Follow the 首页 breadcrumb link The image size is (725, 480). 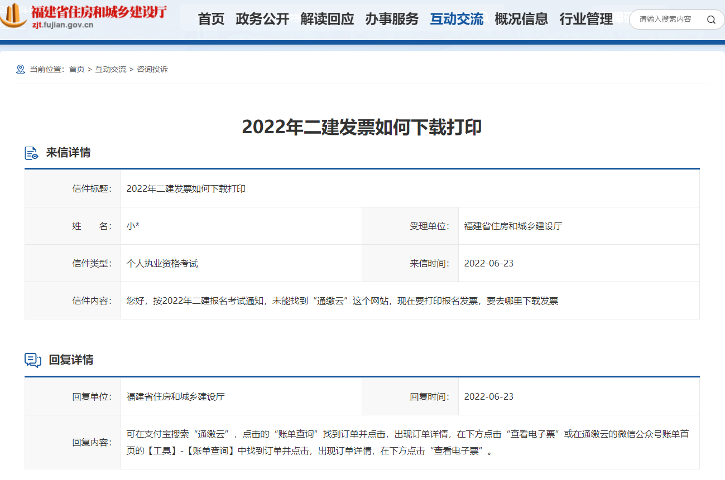[76, 69]
